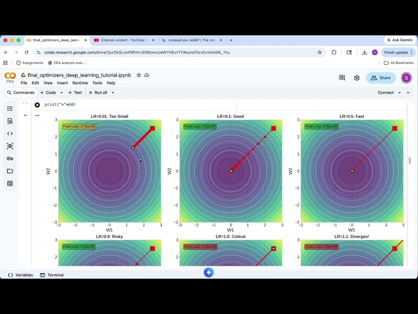The width and height of the screenshot is (418, 314).
Task: Open the EDA analysis bookmark
Action: (67, 63)
